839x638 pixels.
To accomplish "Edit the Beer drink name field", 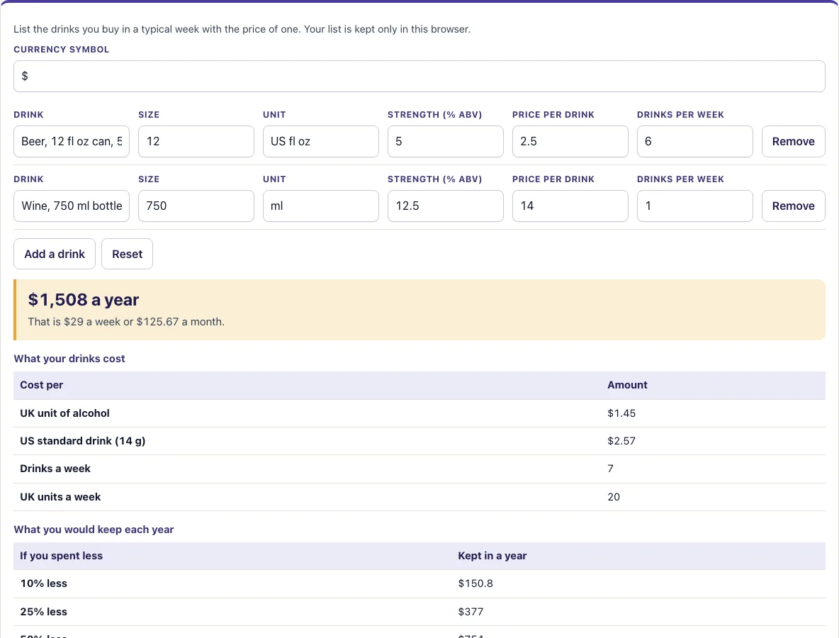I will click(71, 141).
